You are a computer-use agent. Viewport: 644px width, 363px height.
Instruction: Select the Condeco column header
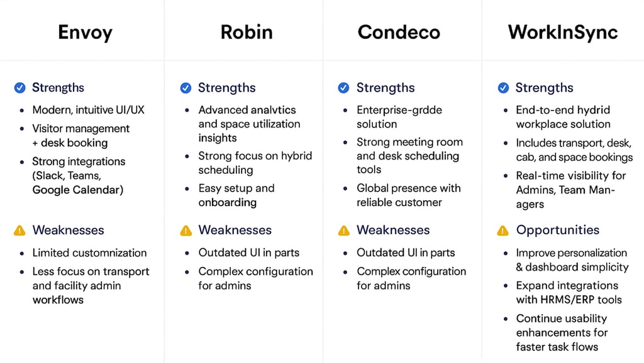(399, 32)
